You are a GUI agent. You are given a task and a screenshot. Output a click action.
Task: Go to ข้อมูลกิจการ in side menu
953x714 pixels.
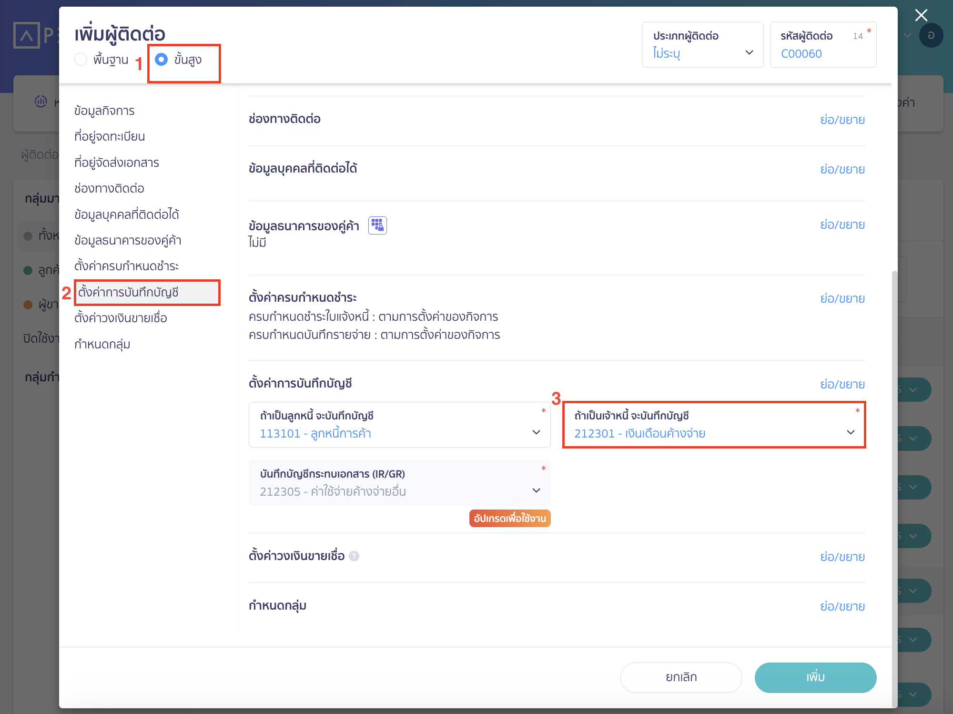(104, 111)
